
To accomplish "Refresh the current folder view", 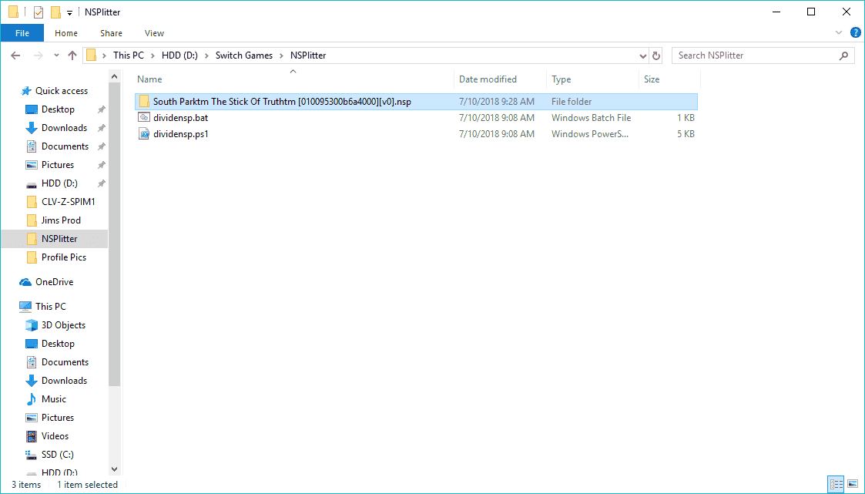I will (x=656, y=55).
